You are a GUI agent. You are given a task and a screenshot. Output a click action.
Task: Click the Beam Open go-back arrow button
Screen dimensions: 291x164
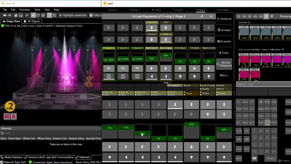[166, 76]
